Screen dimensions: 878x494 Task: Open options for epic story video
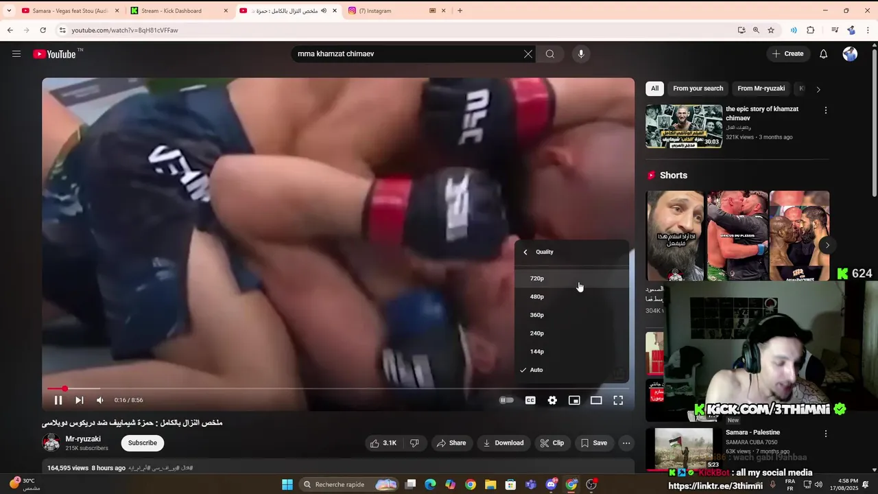[826, 110]
